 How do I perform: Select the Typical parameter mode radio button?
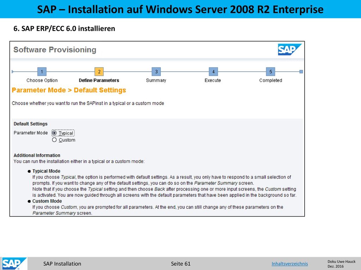(54, 133)
